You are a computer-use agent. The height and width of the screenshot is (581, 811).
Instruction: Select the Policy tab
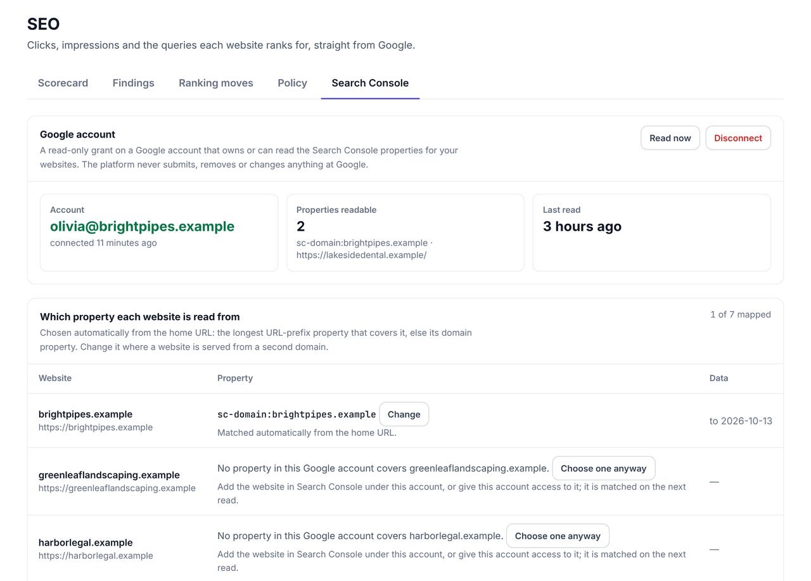coord(292,83)
